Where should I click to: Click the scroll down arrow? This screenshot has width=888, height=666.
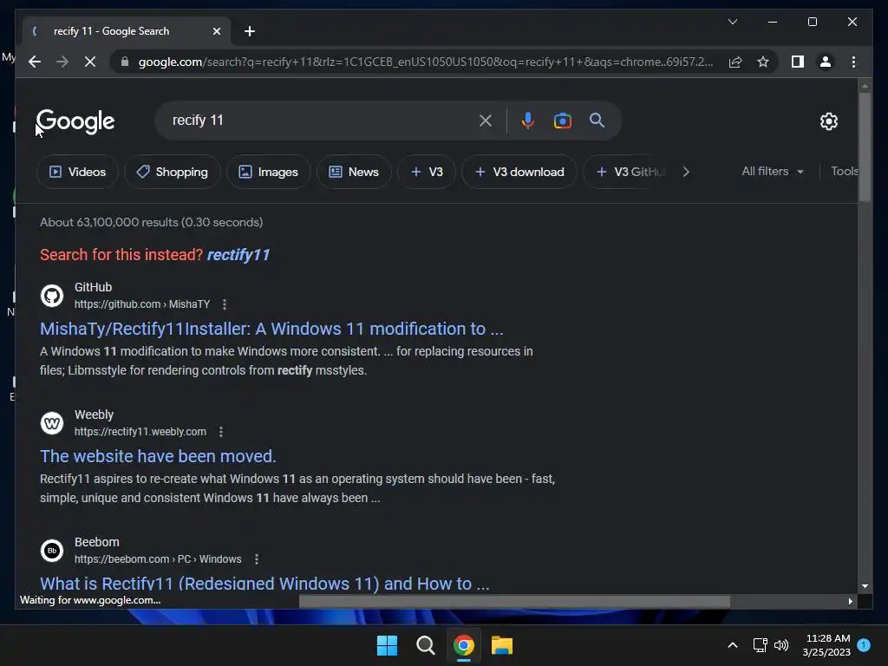click(865, 586)
